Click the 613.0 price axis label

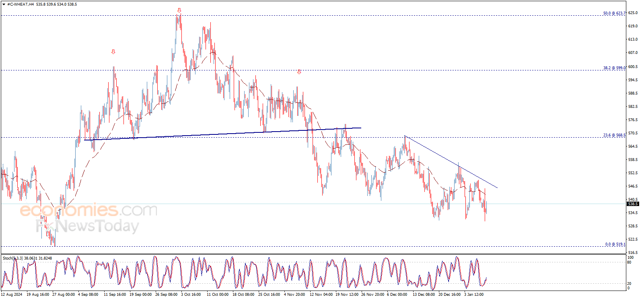point(633,39)
